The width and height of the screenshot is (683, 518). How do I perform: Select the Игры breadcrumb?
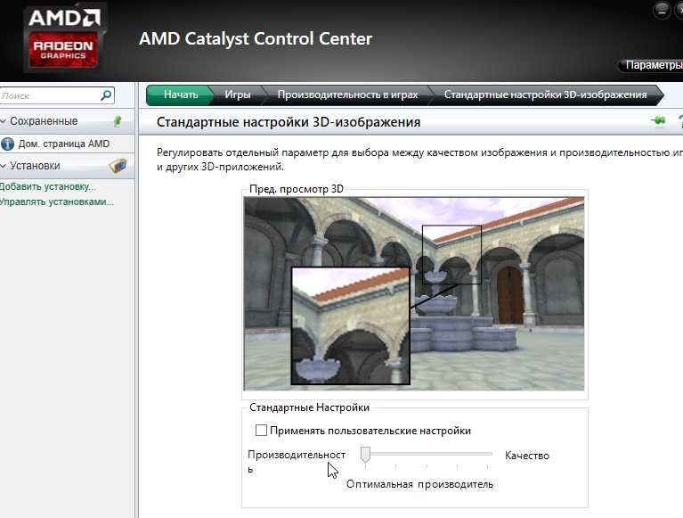coord(238,95)
